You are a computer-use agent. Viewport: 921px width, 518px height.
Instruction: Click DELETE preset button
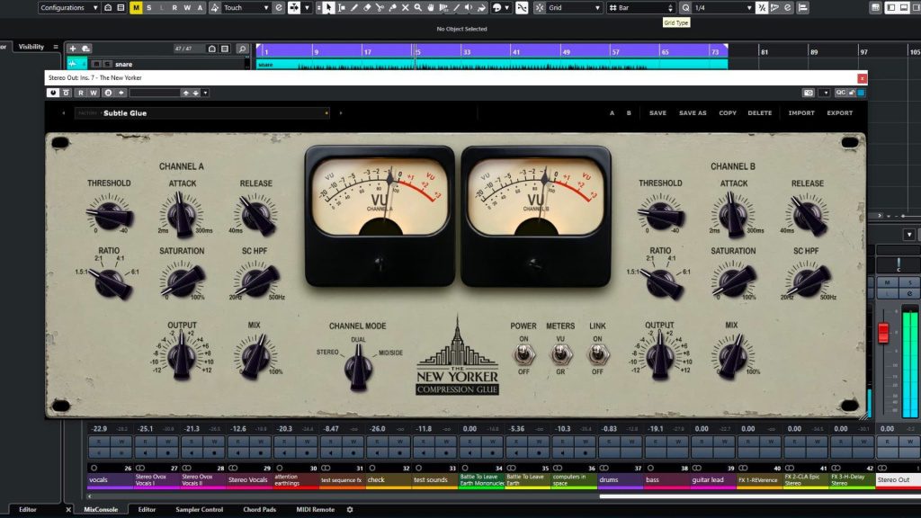tap(759, 112)
